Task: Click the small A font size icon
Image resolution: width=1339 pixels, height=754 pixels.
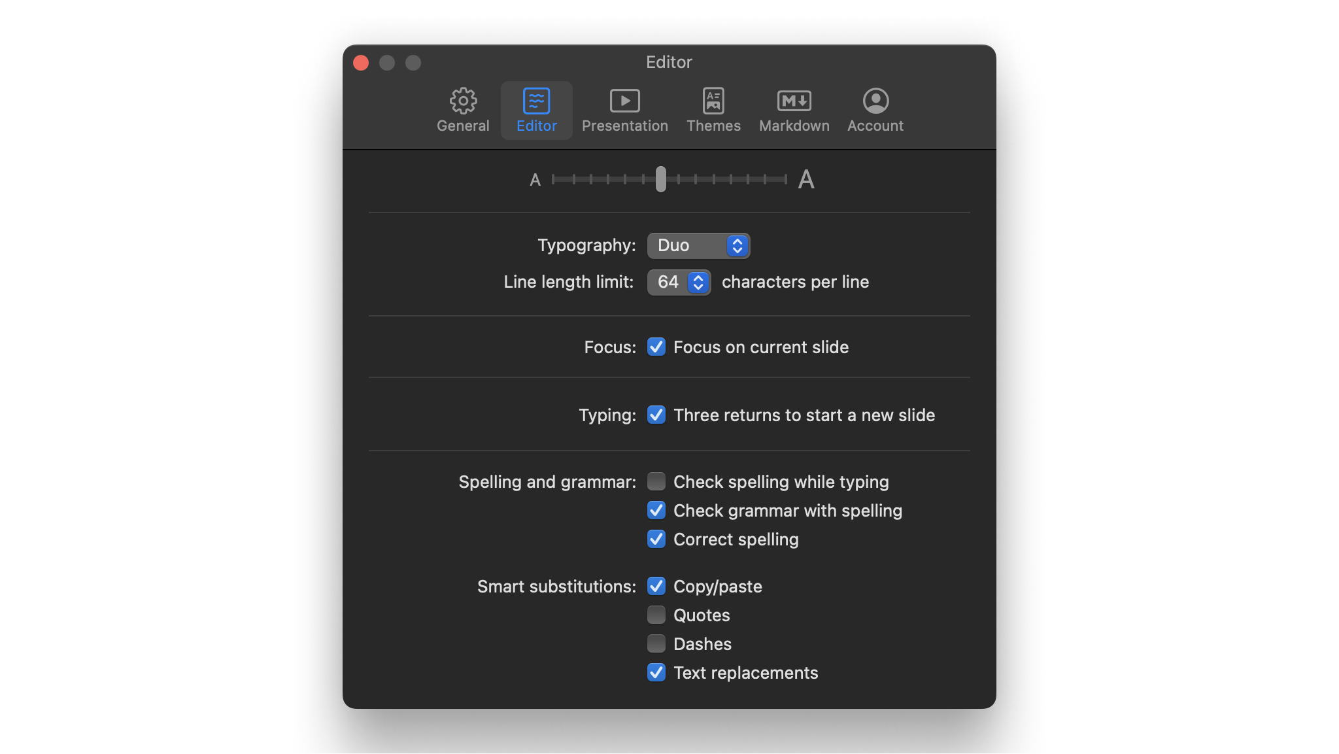Action: [535, 180]
